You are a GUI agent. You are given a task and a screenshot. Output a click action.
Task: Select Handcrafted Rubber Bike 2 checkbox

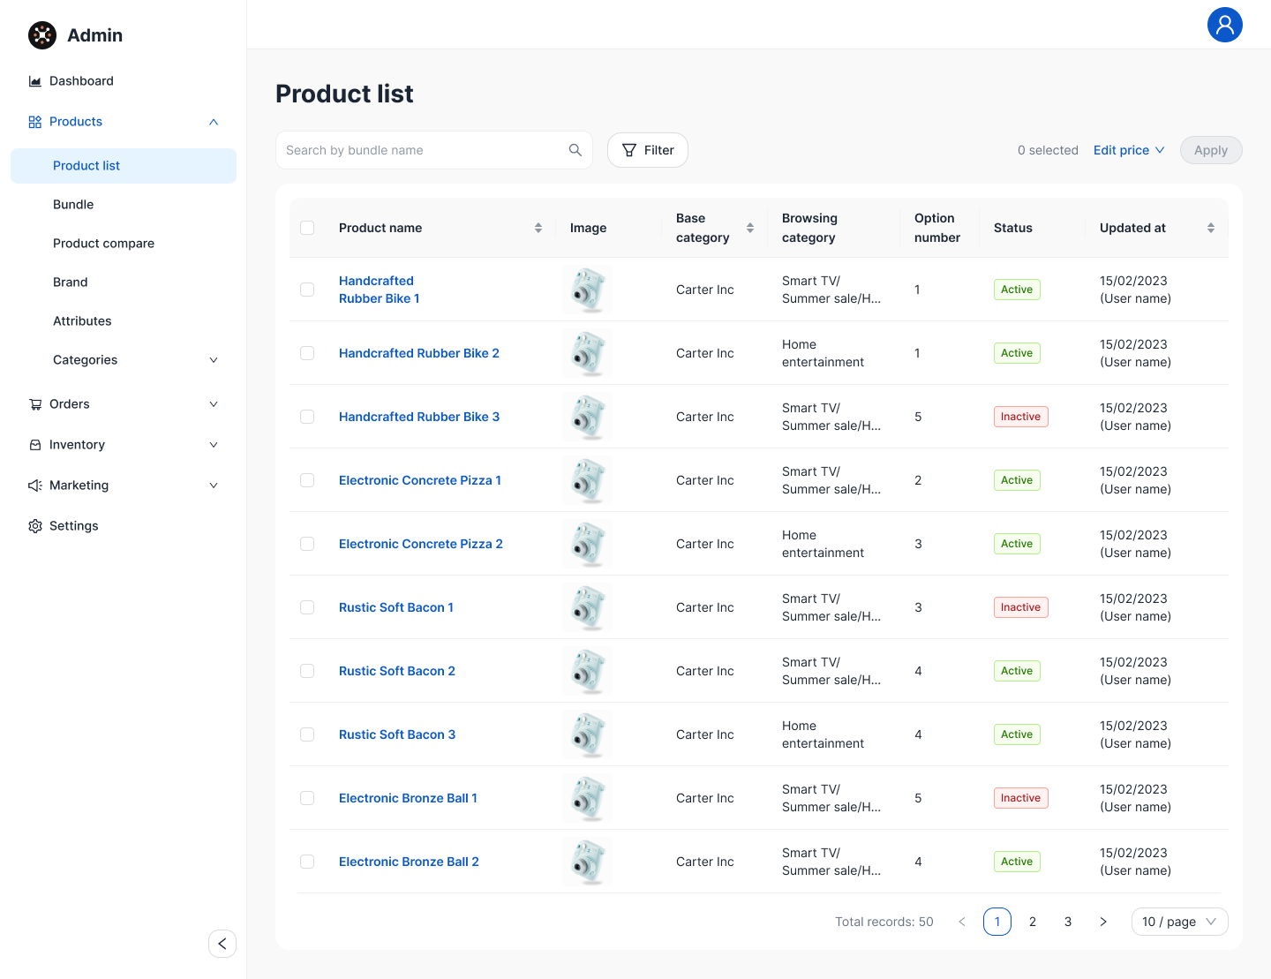[x=307, y=353]
